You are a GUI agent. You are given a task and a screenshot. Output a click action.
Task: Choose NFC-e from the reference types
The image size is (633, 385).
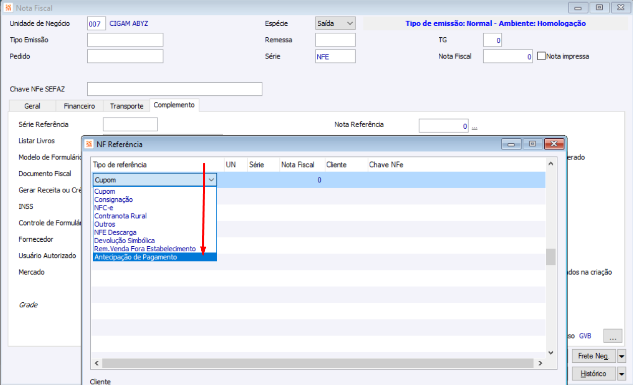[x=155, y=207]
